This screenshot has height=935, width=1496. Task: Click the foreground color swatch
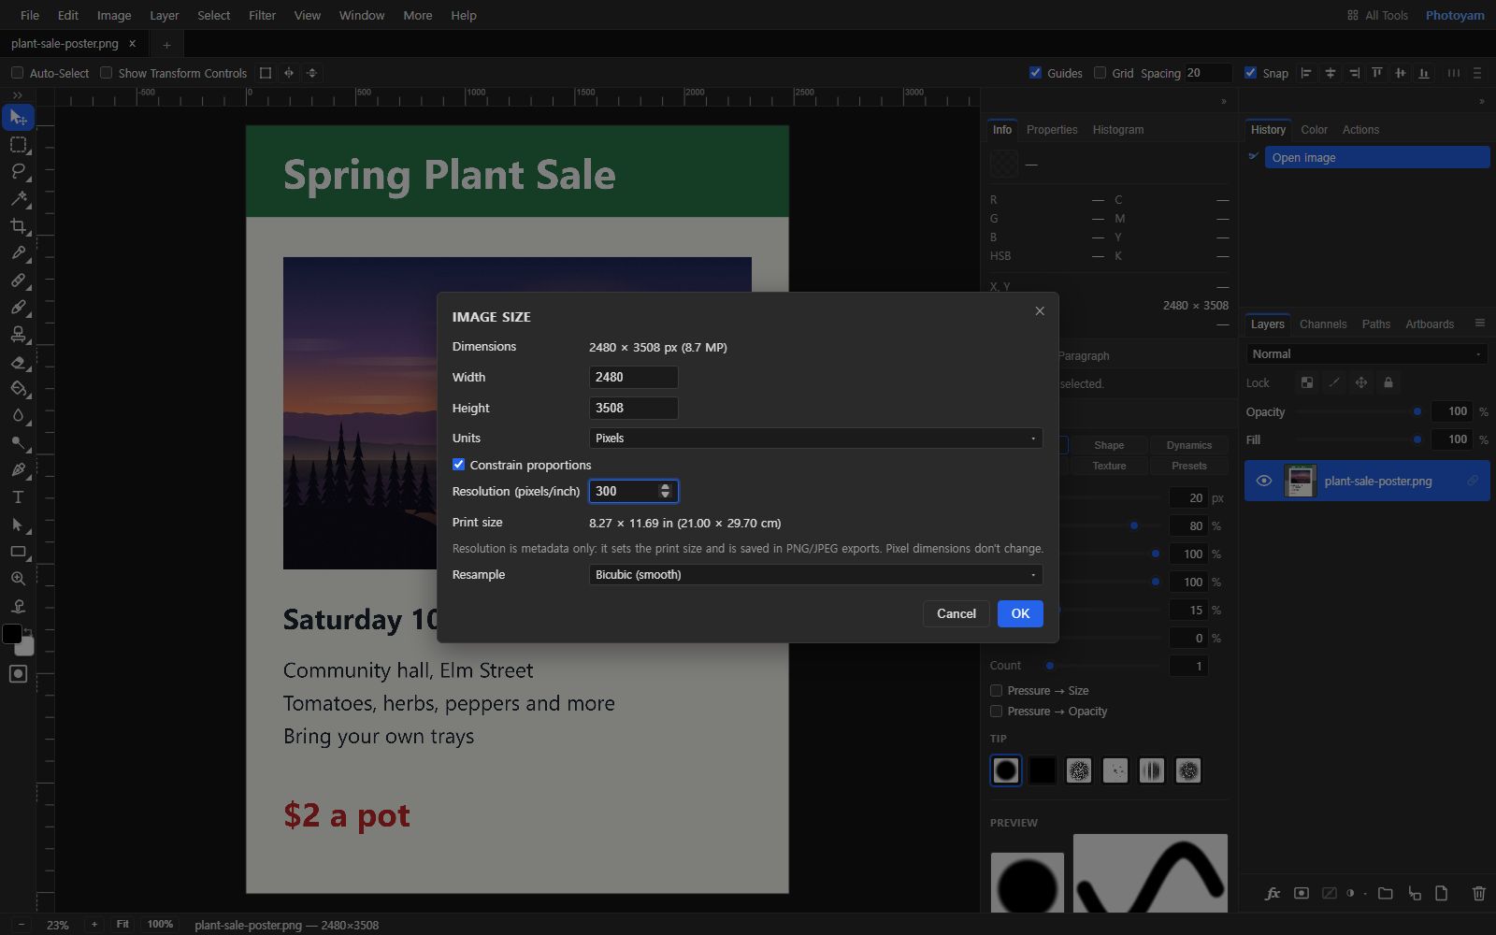[x=12, y=634]
